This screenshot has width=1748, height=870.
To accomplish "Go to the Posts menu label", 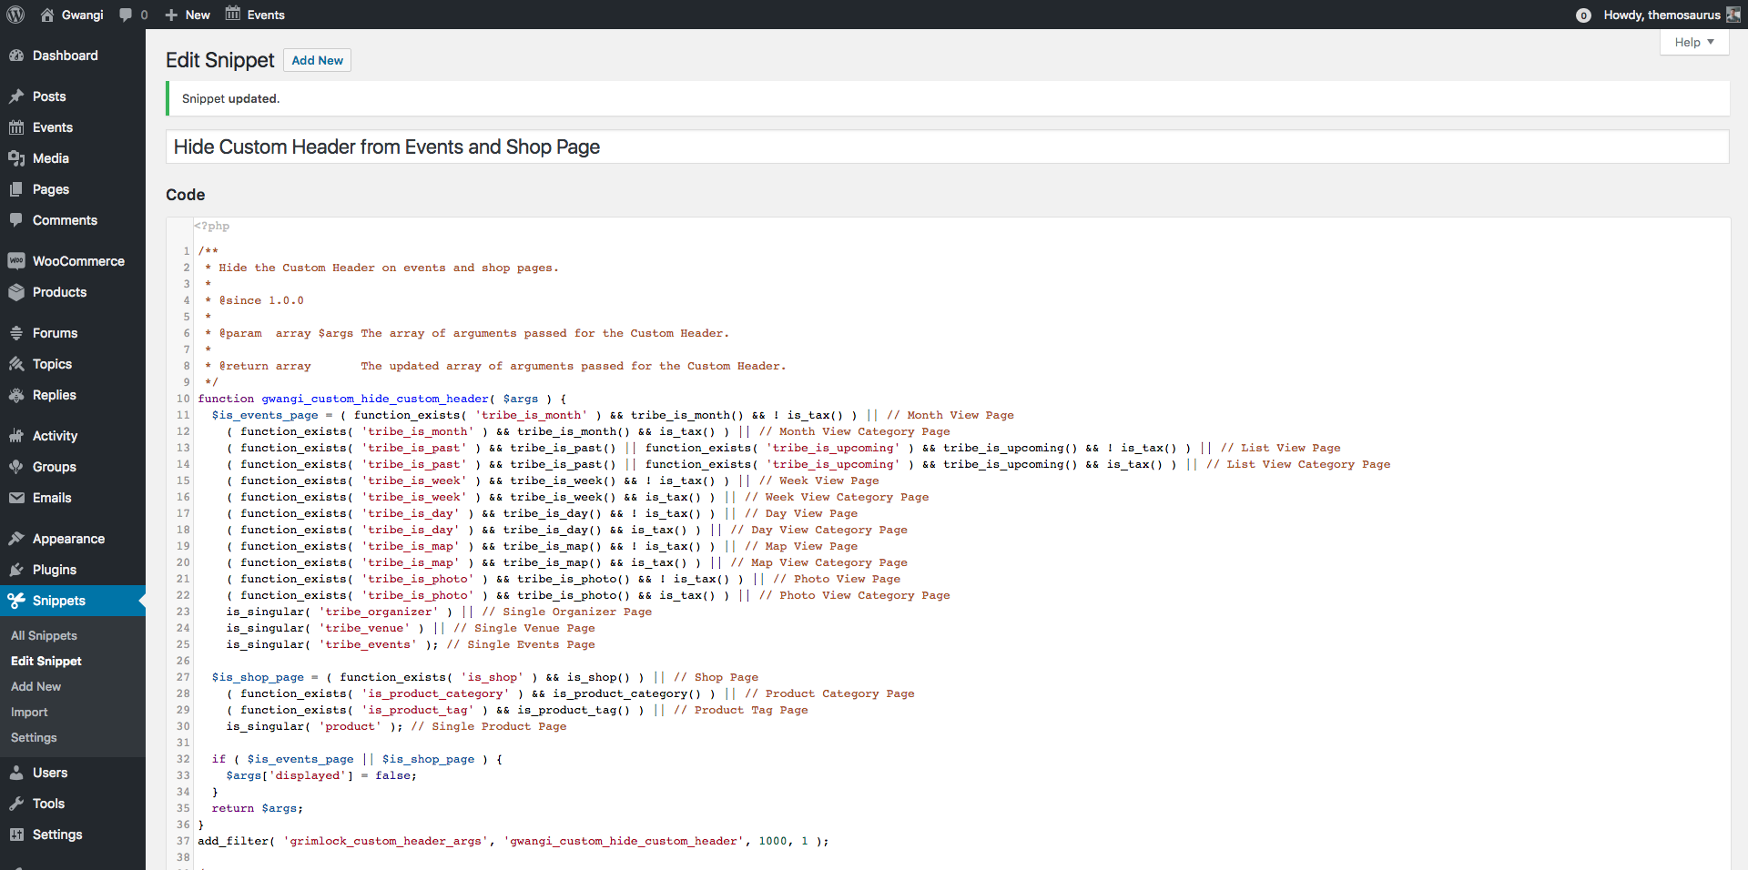I will pos(49,96).
